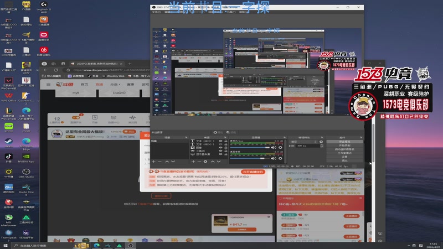The height and width of the screenshot is (249, 443).
Task: Lock the 文本(GDI+) 3 source
Action: point(226,141)
